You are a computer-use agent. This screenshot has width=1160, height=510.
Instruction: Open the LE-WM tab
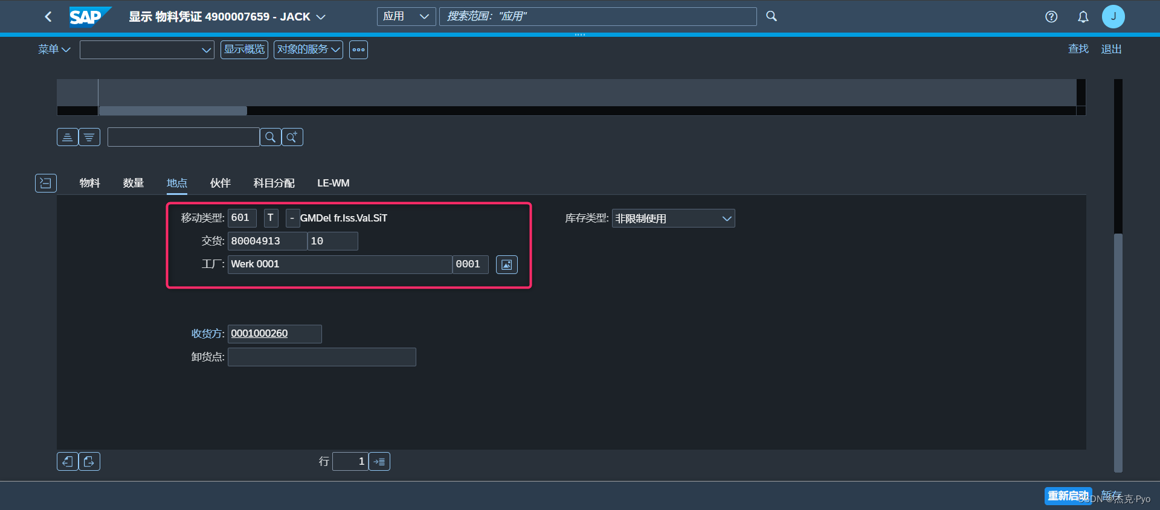[x=333, y=183]
